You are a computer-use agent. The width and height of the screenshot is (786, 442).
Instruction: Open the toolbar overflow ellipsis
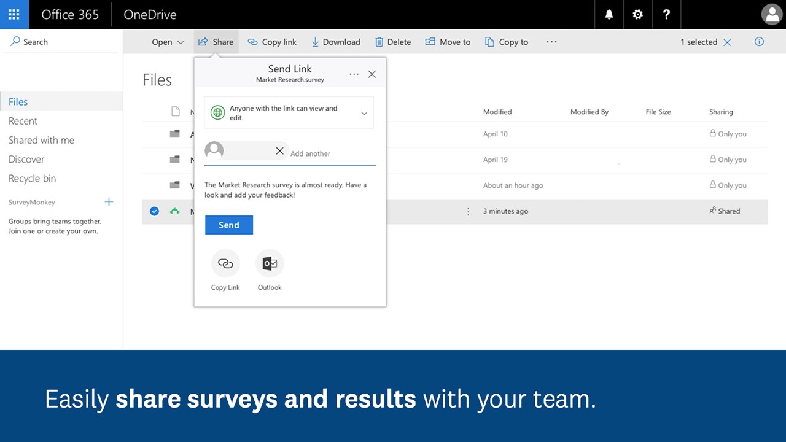[x=551, y=42]
